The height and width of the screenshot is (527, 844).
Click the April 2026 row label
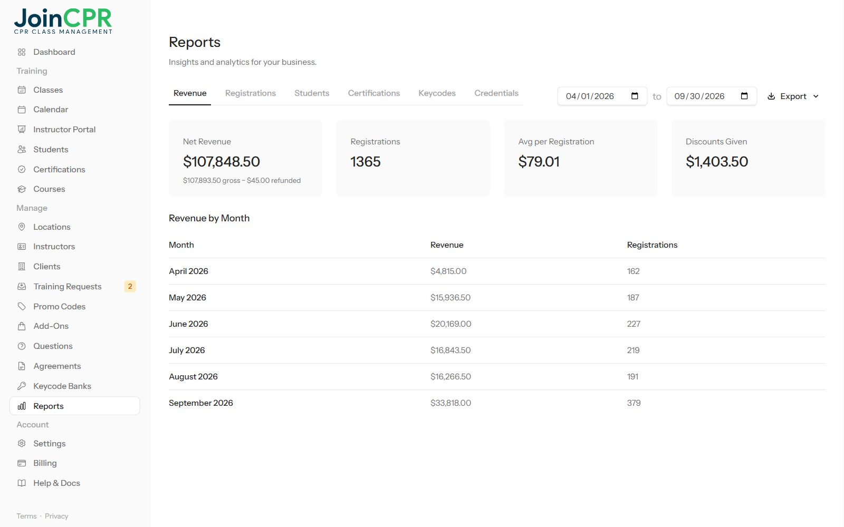coord(188,271)
